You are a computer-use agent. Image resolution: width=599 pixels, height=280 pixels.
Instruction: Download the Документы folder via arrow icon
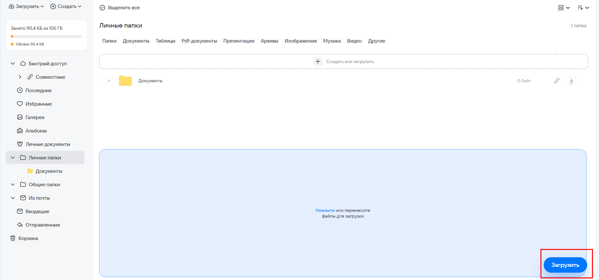pos(571,81)
